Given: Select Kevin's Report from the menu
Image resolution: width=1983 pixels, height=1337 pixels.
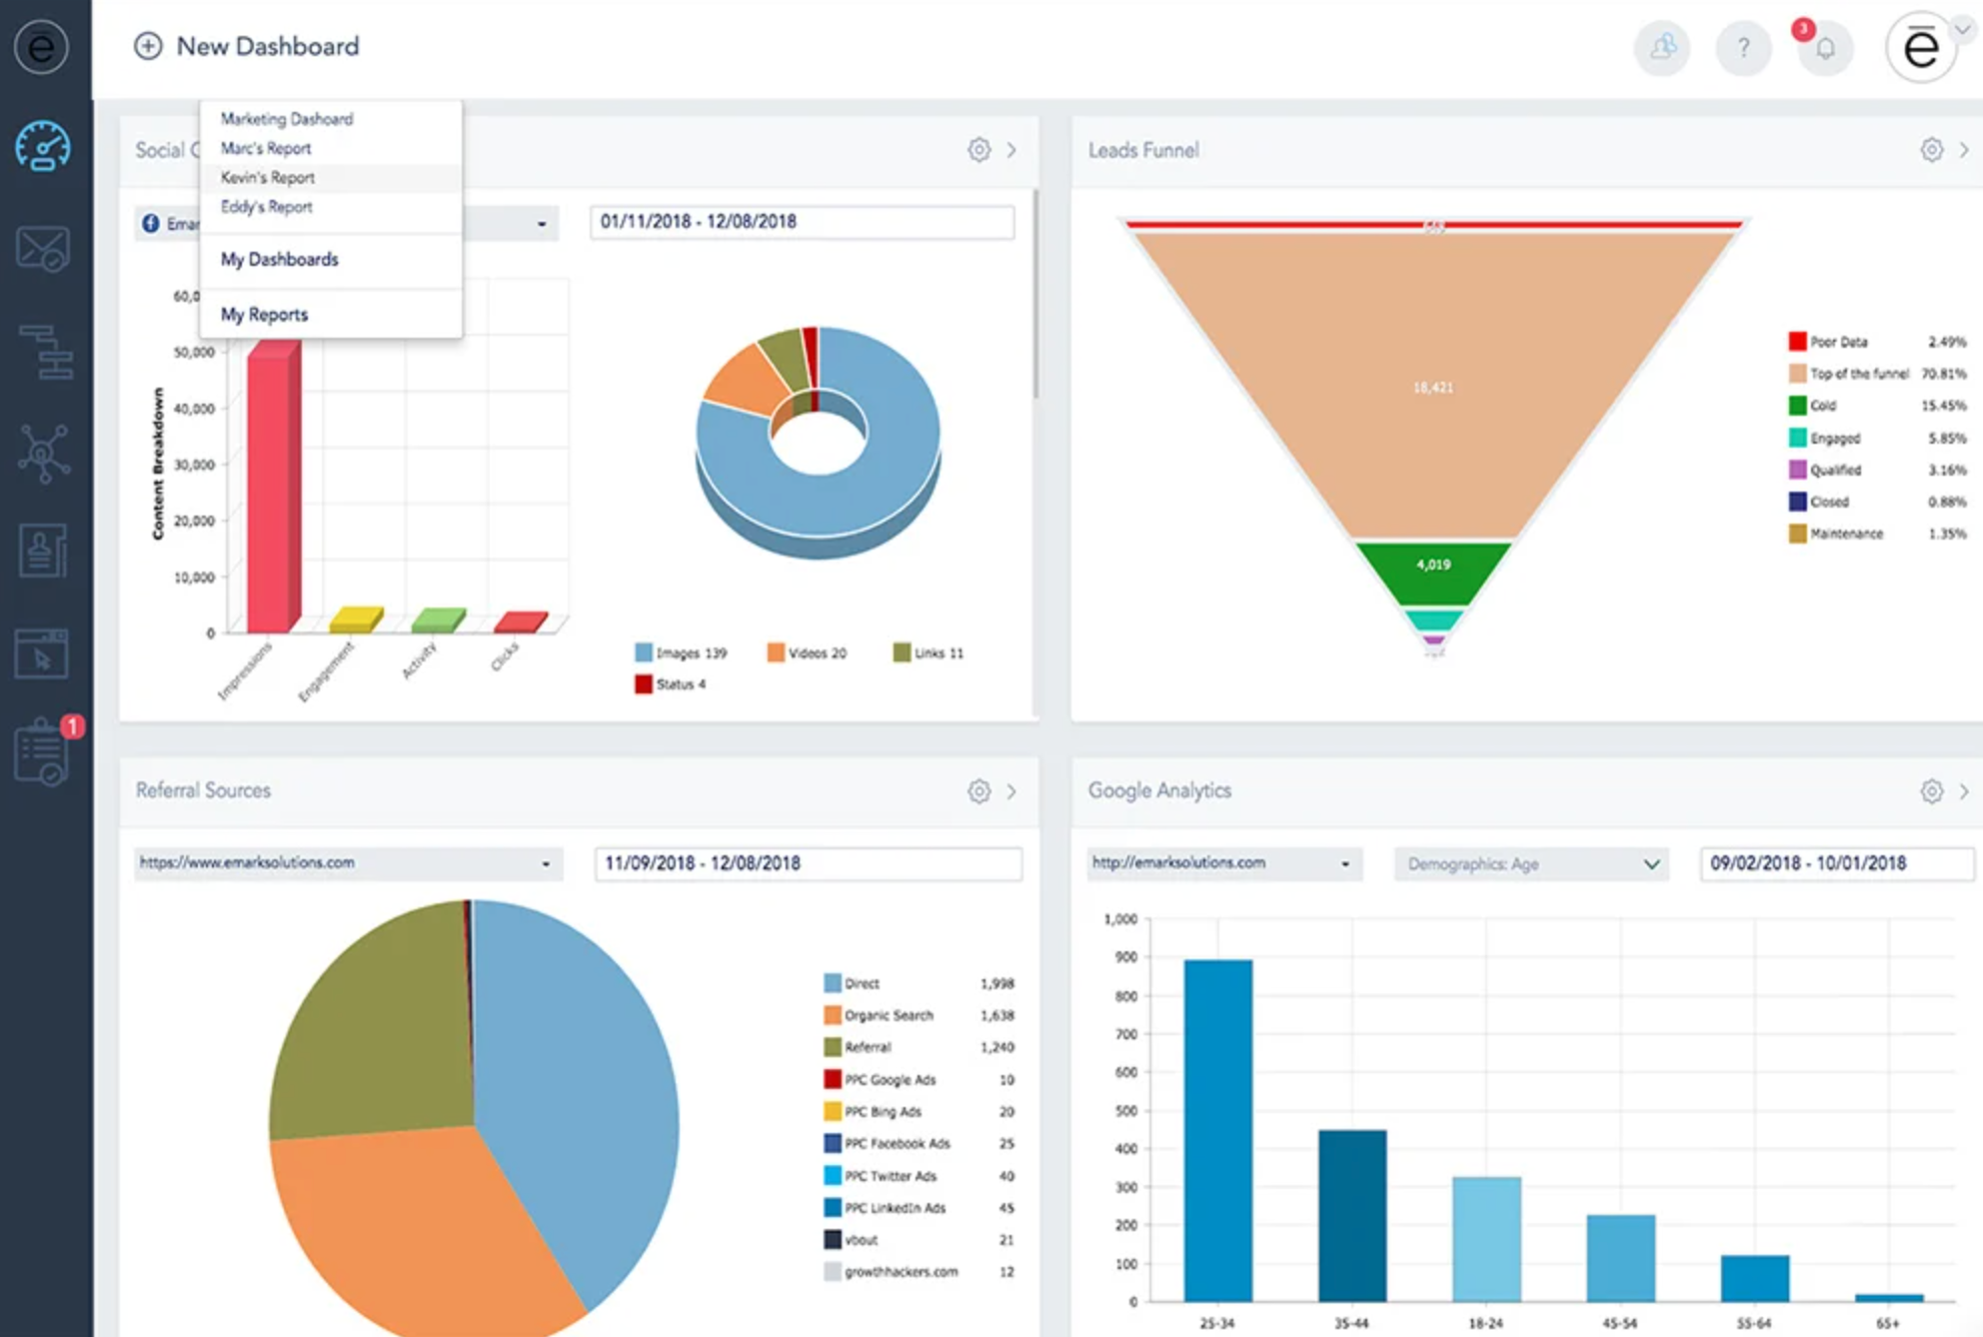Looking at the screenshot, I should [268, 177].
